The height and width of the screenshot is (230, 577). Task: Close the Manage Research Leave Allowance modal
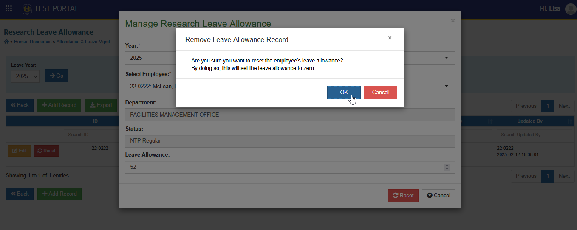coord(453,20)
